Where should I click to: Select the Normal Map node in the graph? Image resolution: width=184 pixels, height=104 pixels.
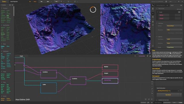point(110,81)
